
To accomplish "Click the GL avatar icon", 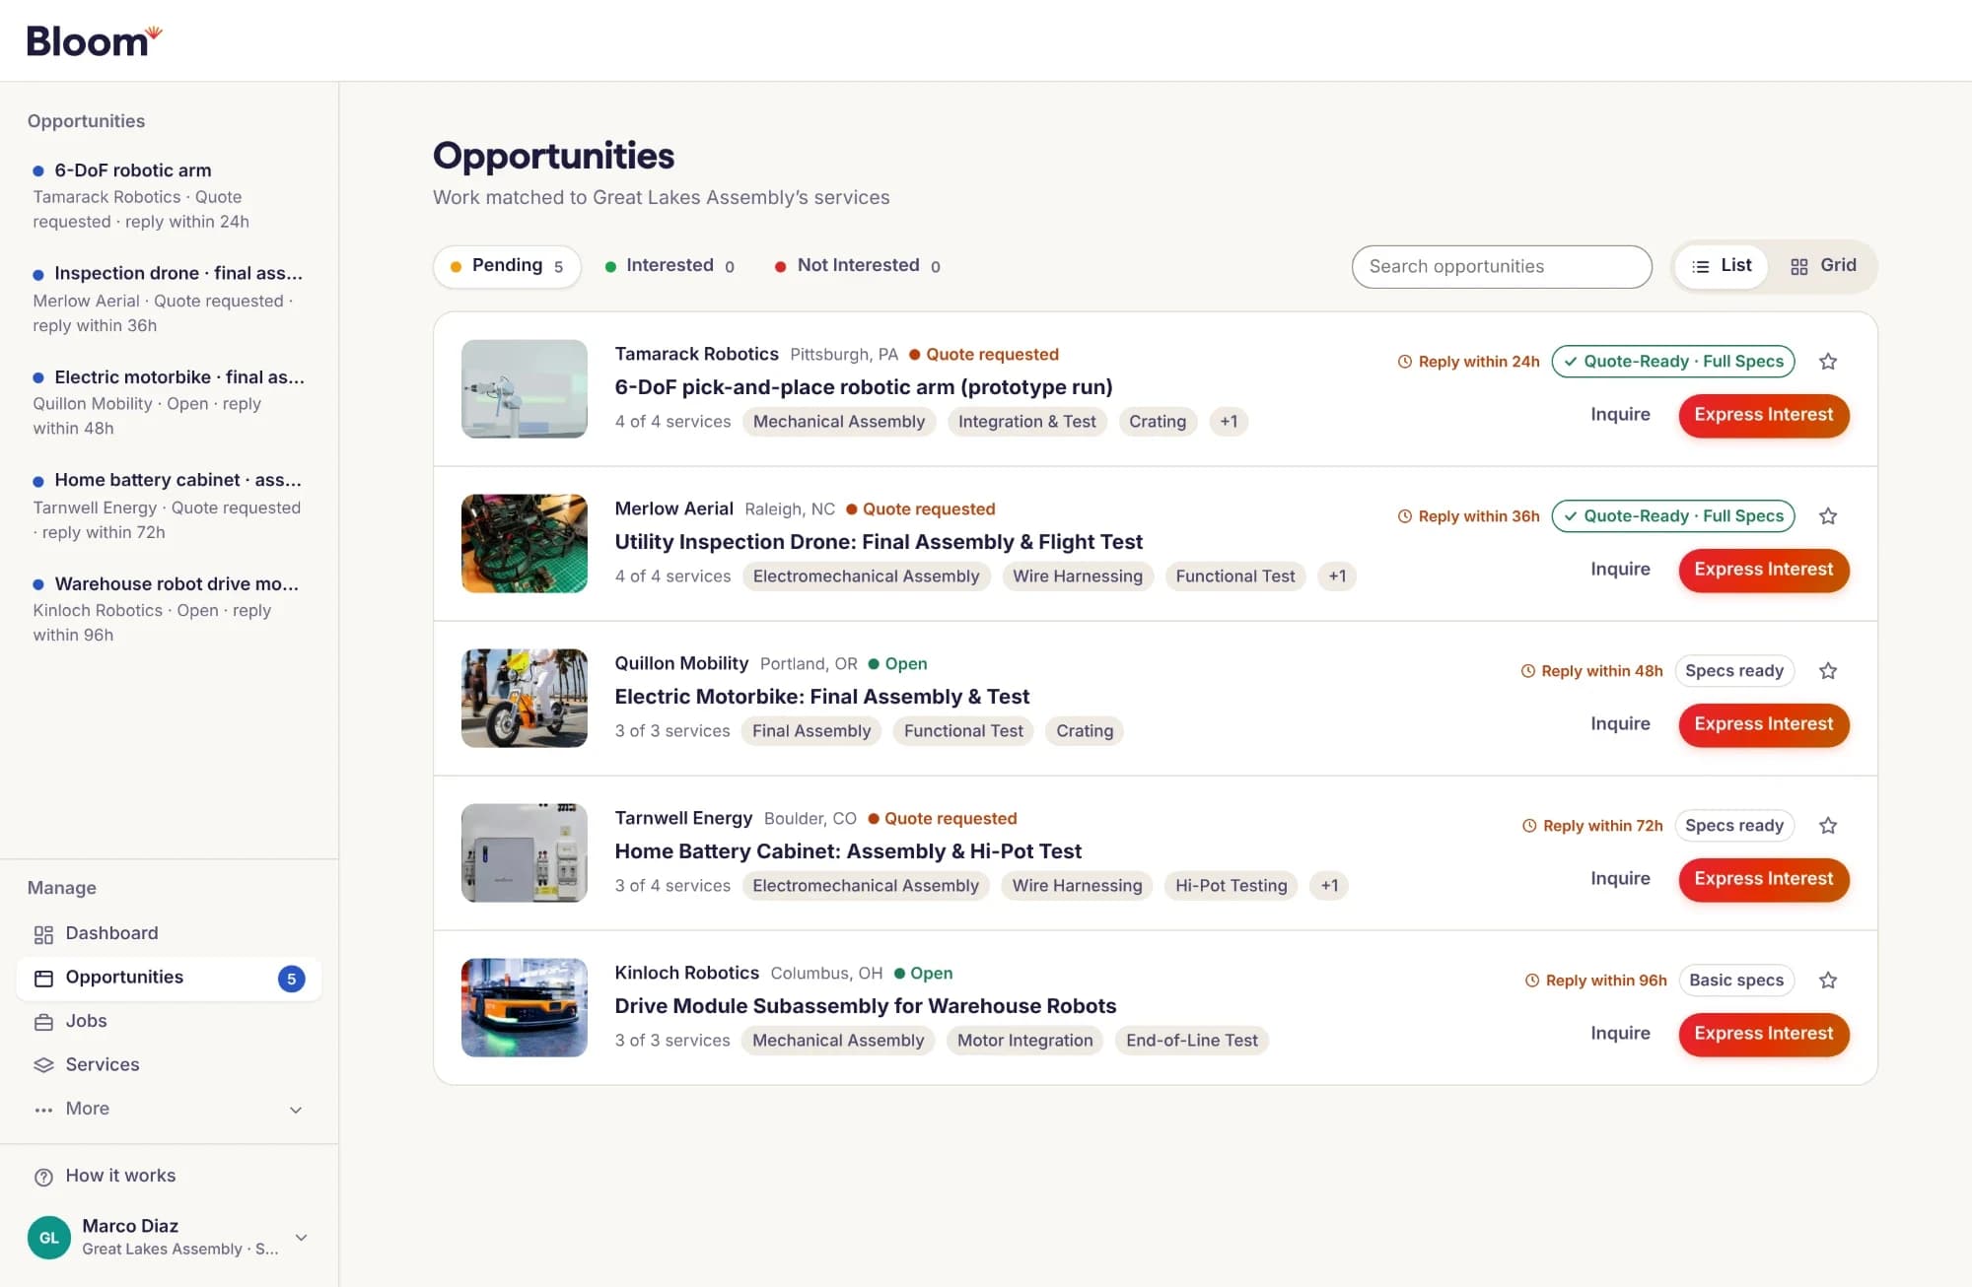I will tap(49, 1238).
